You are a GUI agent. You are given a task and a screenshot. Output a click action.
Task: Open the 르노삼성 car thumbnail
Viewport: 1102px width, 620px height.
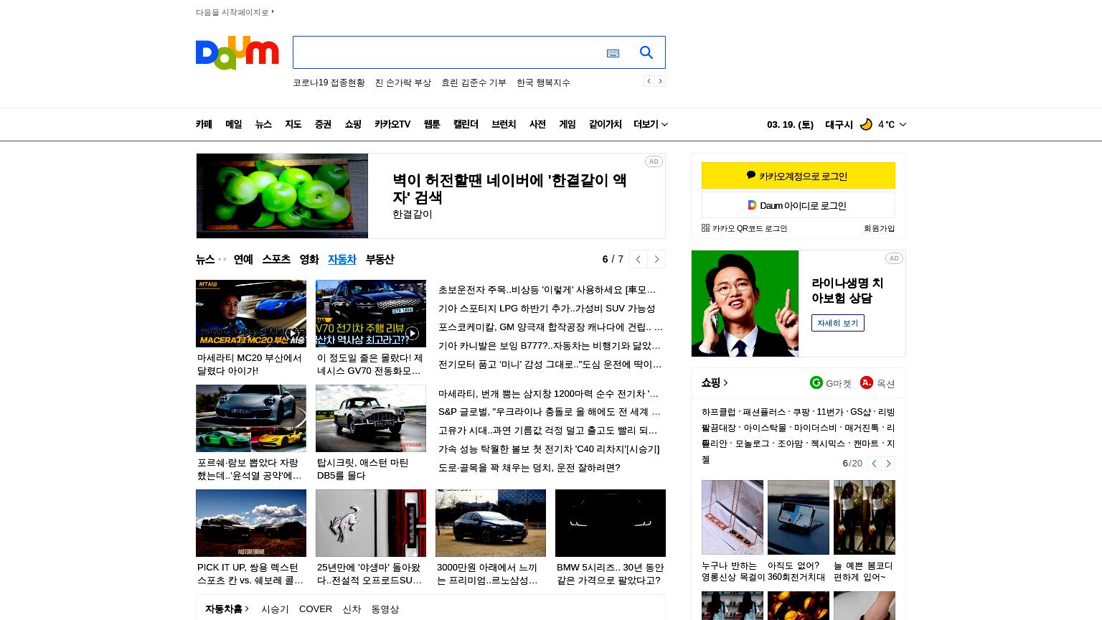click(x=491, y=523)
